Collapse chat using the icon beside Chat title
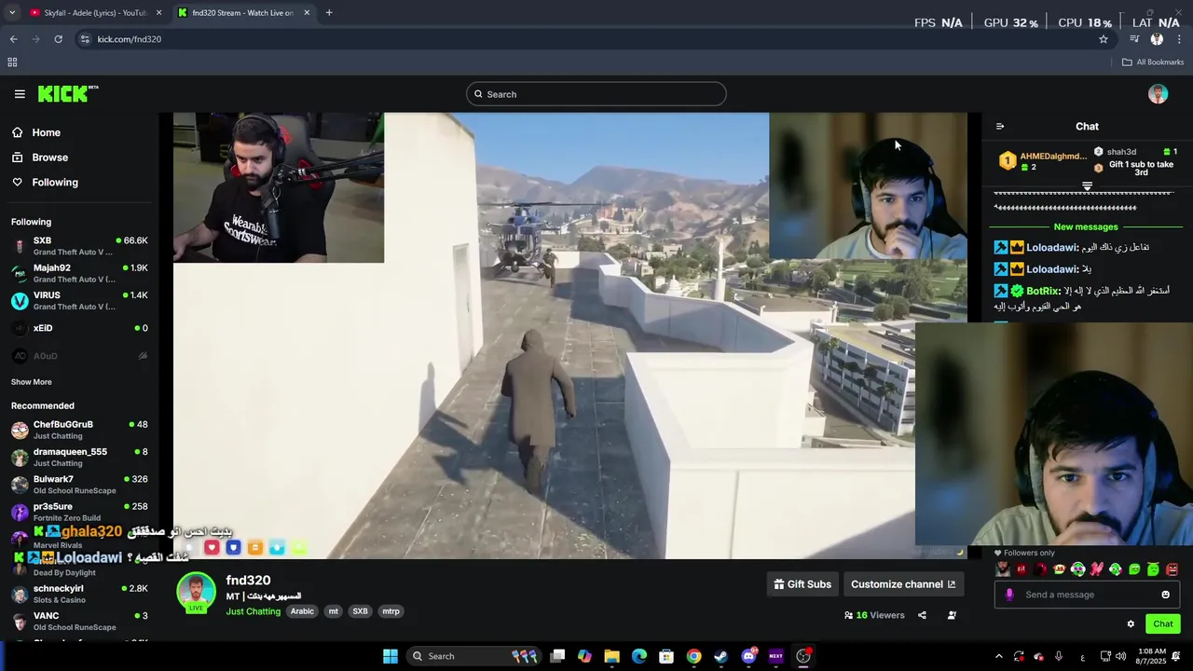The height and width of the screenshot is (671, 1193). [x=1000, y=127]
